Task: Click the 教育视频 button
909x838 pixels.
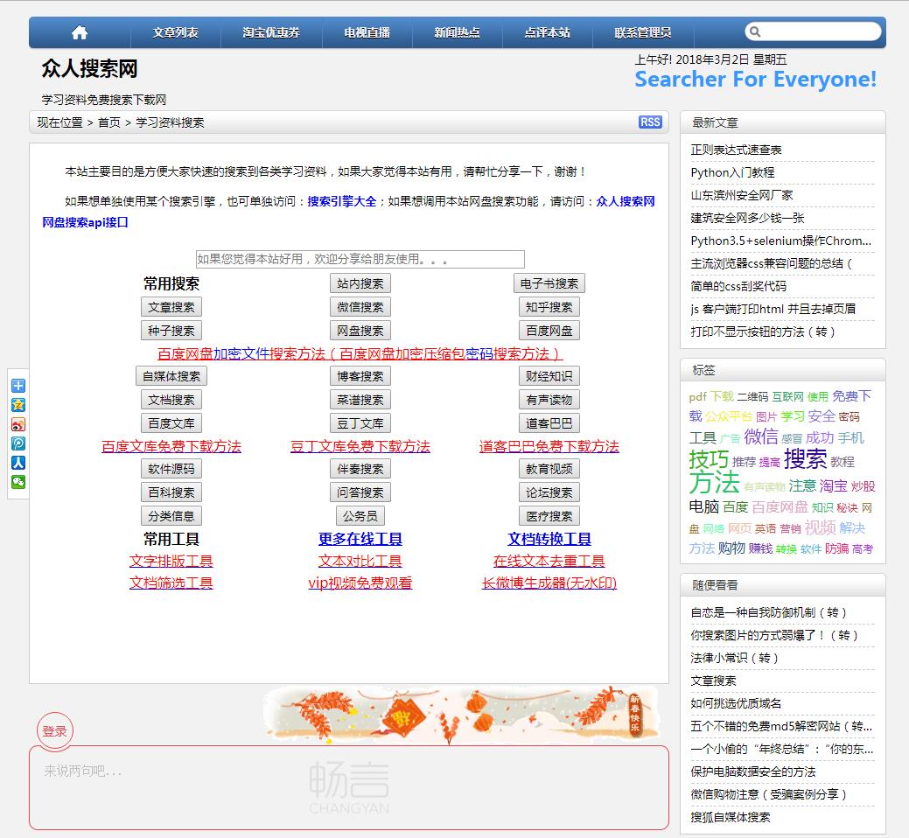Action: [549, 469]
